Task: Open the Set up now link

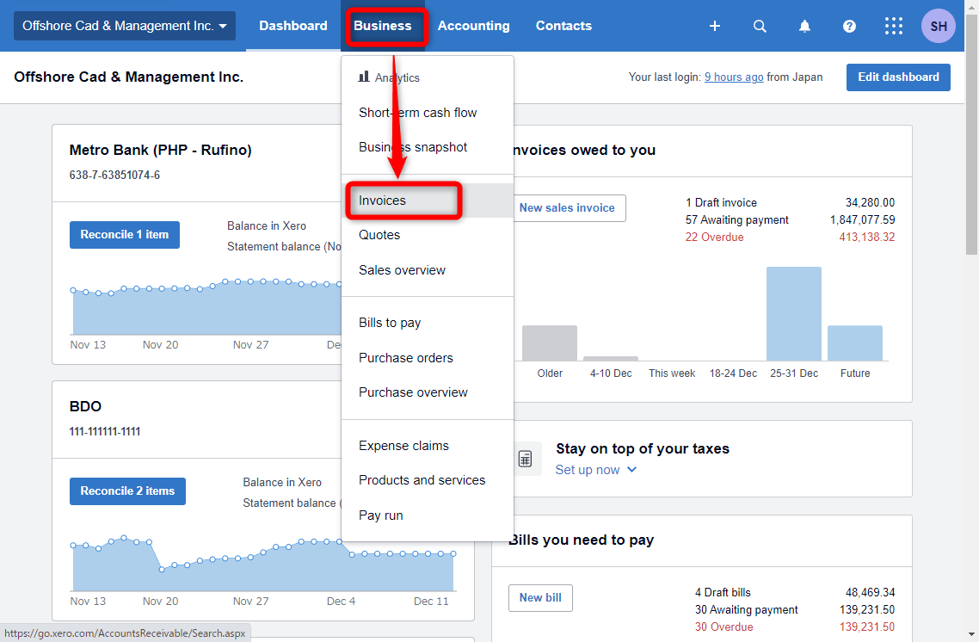Action: [x=588, y=470]
